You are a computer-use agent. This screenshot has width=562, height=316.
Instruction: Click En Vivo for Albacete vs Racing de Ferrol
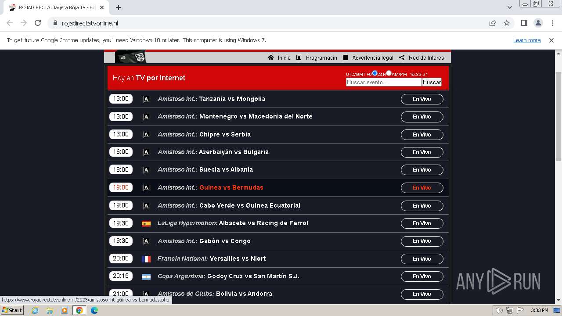pyautogui.click(x=422, y=223)
